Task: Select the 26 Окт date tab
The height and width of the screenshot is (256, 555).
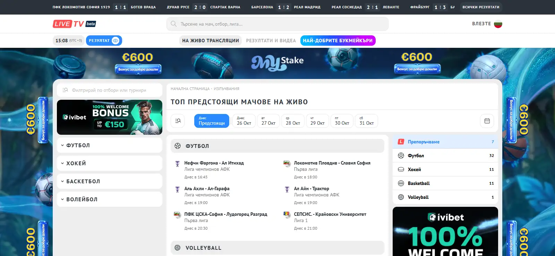Action: (244, 121)
